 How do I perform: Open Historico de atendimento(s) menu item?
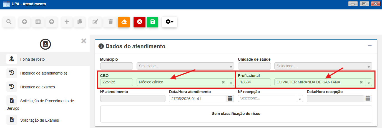(45, 73)
